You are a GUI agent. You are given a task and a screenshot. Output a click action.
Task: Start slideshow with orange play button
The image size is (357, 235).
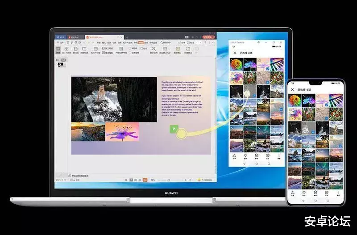(x=145, y=180)
